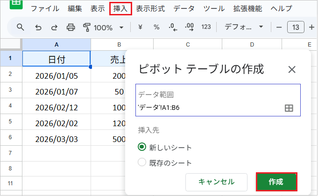Screen dimensions: 318x196
Task: Open the font dropdown デフォ...
Action: (x=244, y=27)
